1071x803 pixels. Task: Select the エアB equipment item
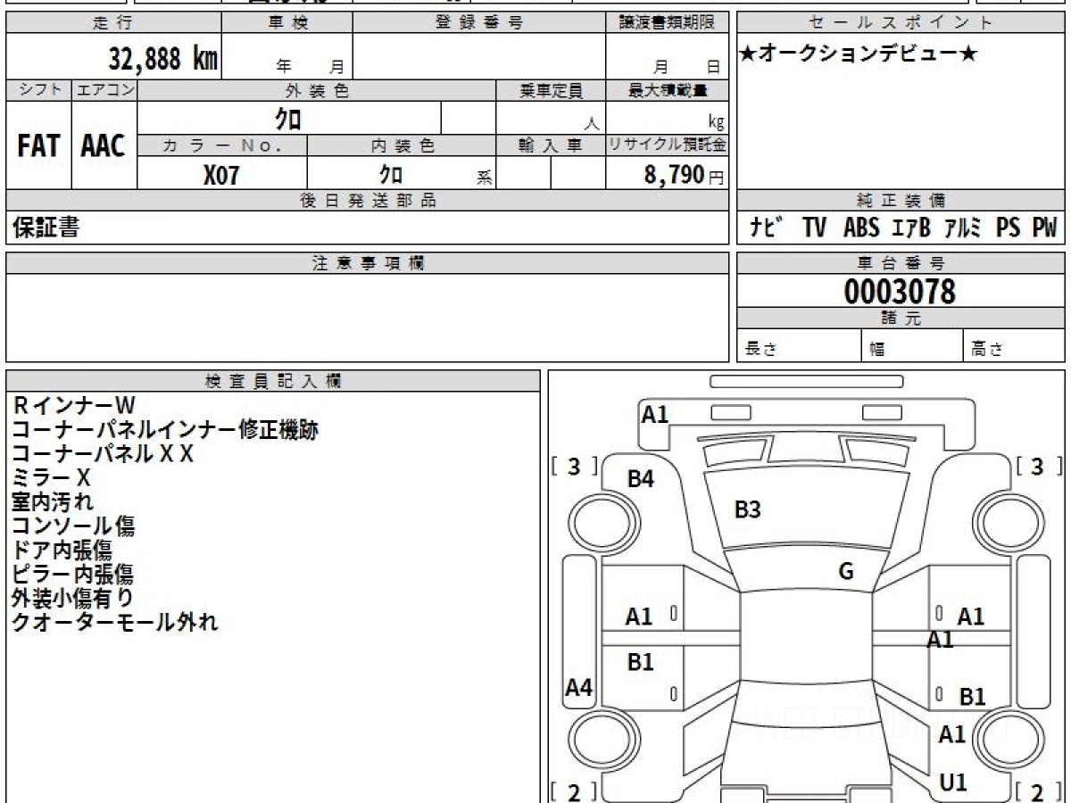[911, 228]
